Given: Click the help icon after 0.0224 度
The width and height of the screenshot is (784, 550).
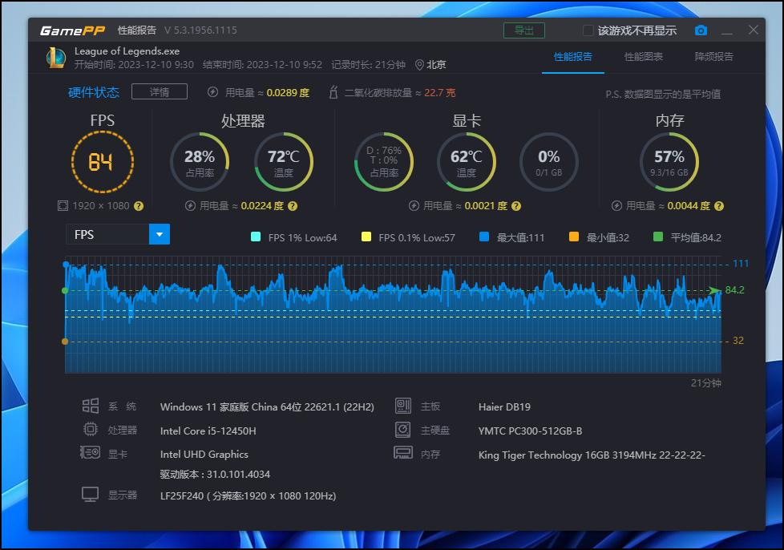Looking at the screenshot, I should point(293,206).
